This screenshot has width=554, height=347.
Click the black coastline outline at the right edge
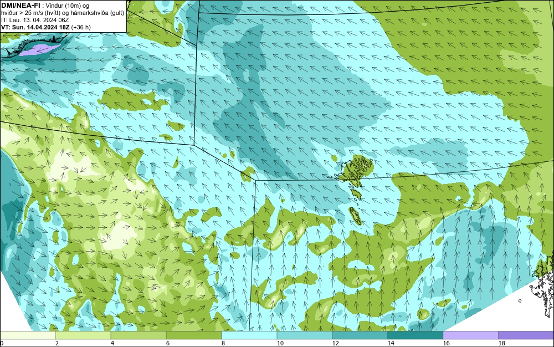(x=543, y=284)
